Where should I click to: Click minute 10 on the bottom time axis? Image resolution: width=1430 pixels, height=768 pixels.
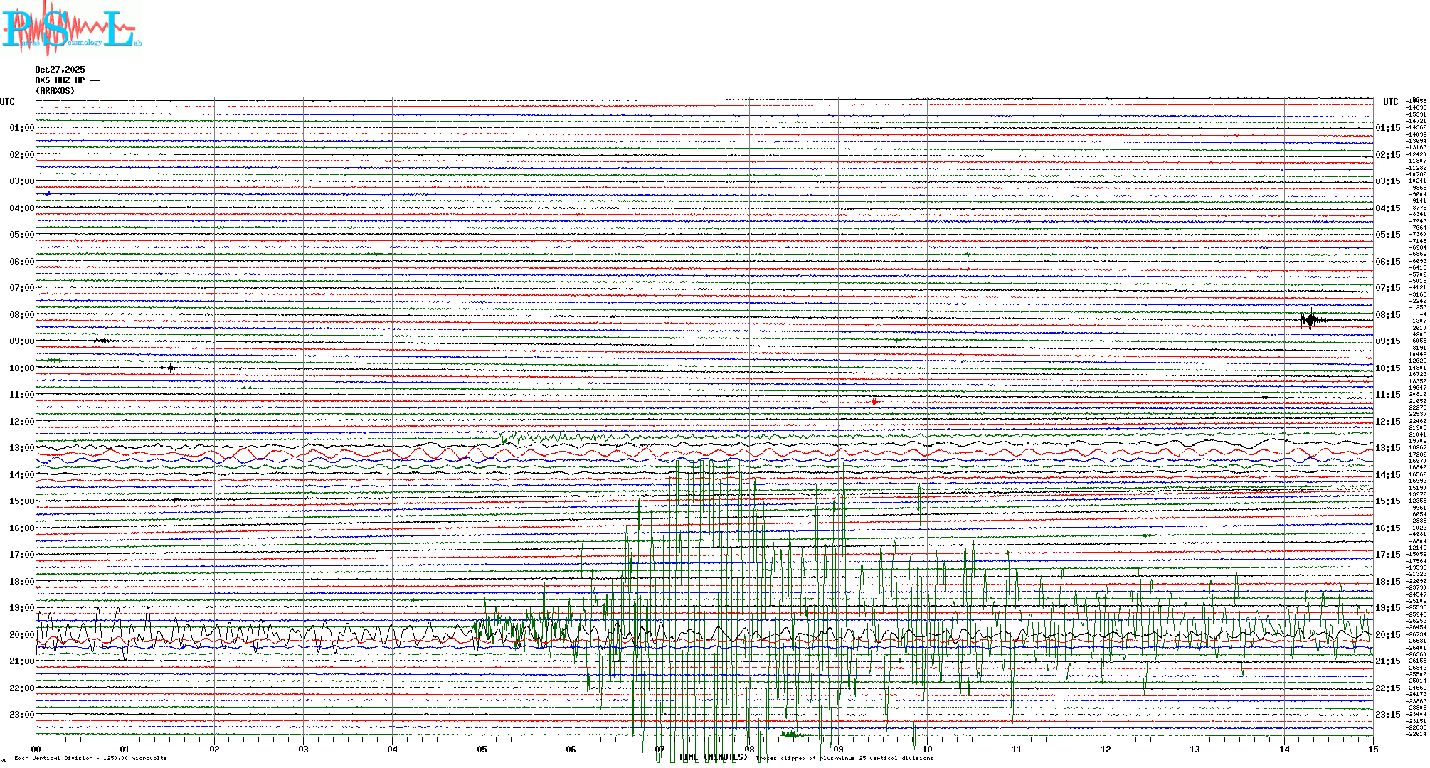(927, 749)
